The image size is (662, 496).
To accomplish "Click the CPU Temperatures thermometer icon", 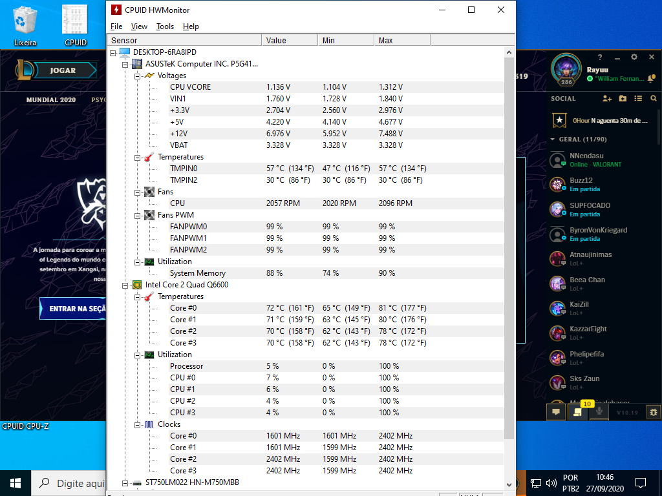I will pos(149,296).
